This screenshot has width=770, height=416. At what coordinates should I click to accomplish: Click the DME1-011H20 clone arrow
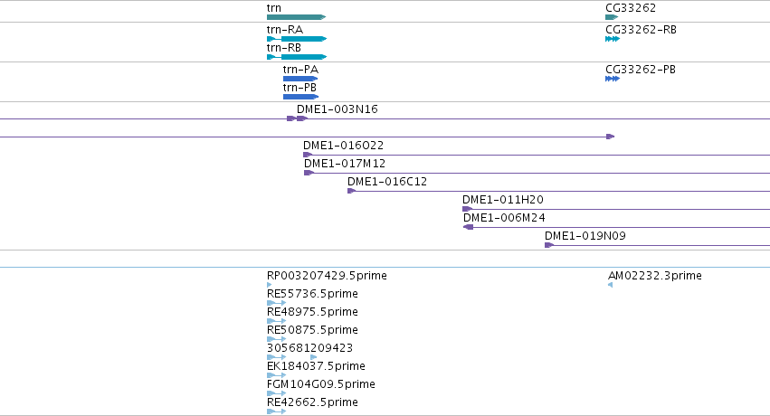click(467, 210)
